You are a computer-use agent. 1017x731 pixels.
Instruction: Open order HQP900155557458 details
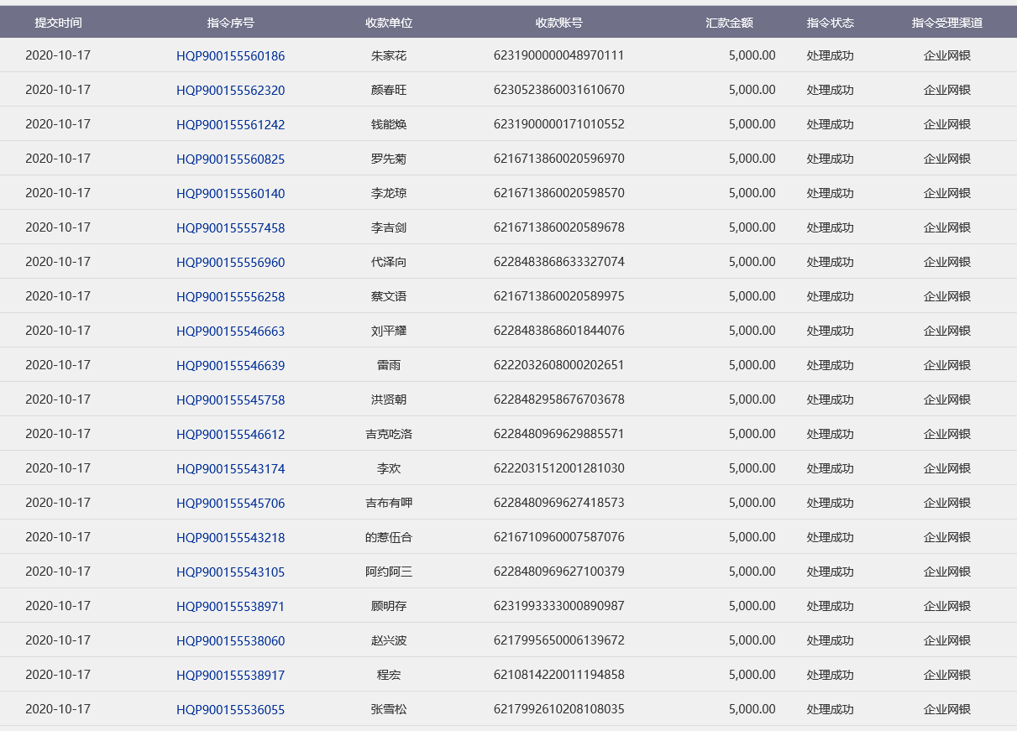pyautogui.click(x=230, y=228)
